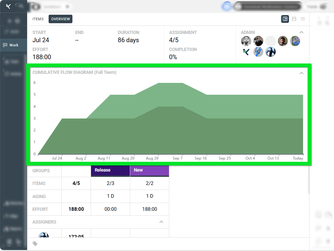334x251 pixels.
Task: Click the New group header
Action: pos(149,170)
